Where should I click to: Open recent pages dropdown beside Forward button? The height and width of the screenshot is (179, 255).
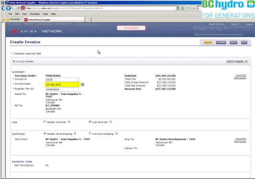point(19,8)
